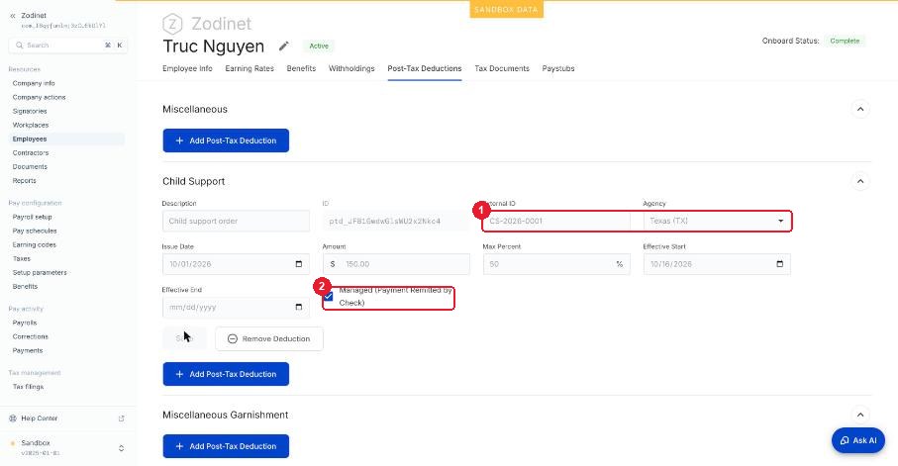Open Ask AI assistant
The height and width of the screenshot is (466, 898).
[858, 441]
